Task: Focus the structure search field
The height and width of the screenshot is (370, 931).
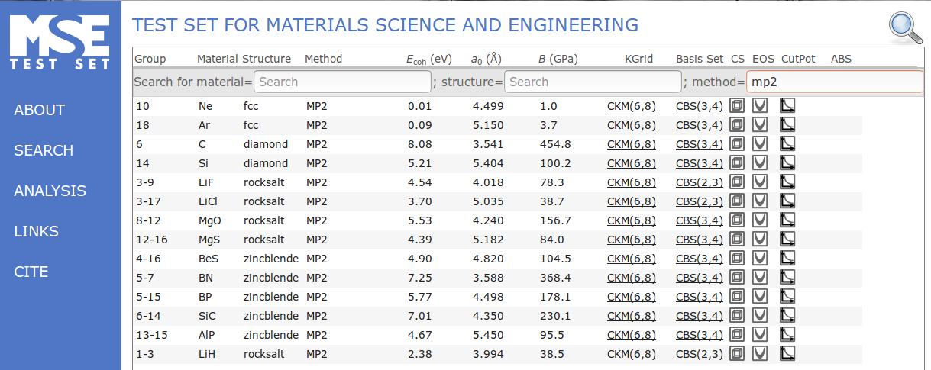Action: 593,82
